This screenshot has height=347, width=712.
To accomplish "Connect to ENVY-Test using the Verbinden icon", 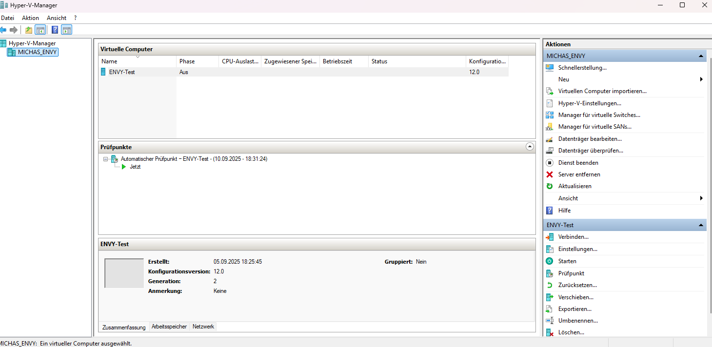I will tap(550, 237).
